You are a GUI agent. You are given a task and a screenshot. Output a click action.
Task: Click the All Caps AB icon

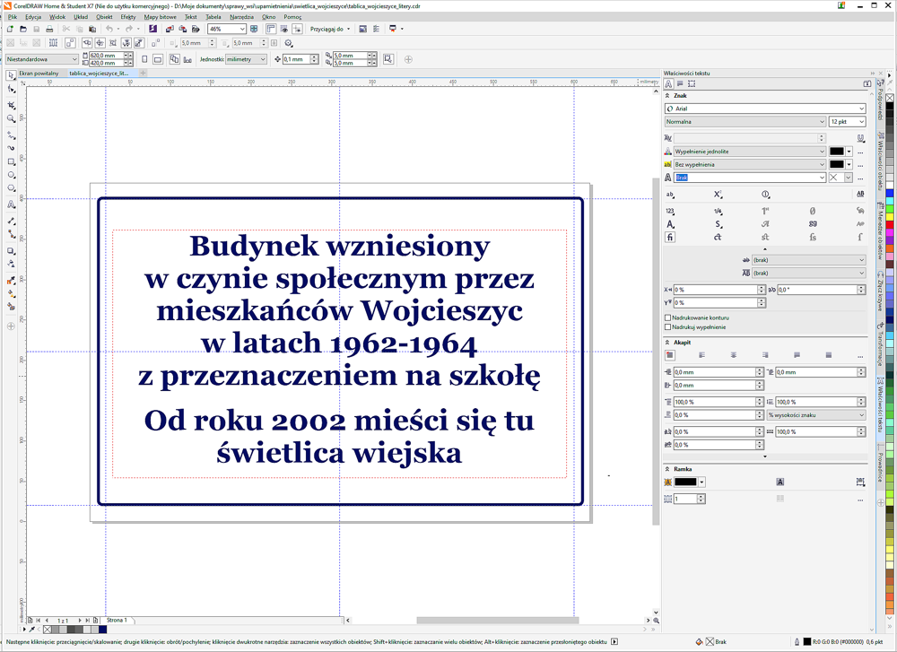[860, 195]
